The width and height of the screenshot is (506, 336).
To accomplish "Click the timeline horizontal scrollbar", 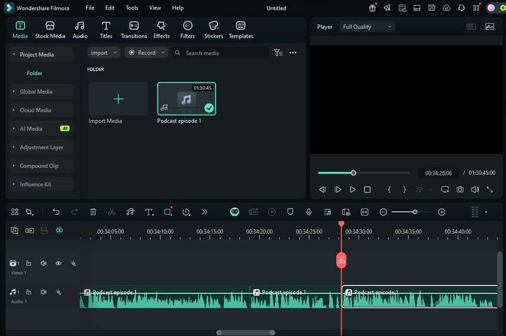I will pos(246,332).
